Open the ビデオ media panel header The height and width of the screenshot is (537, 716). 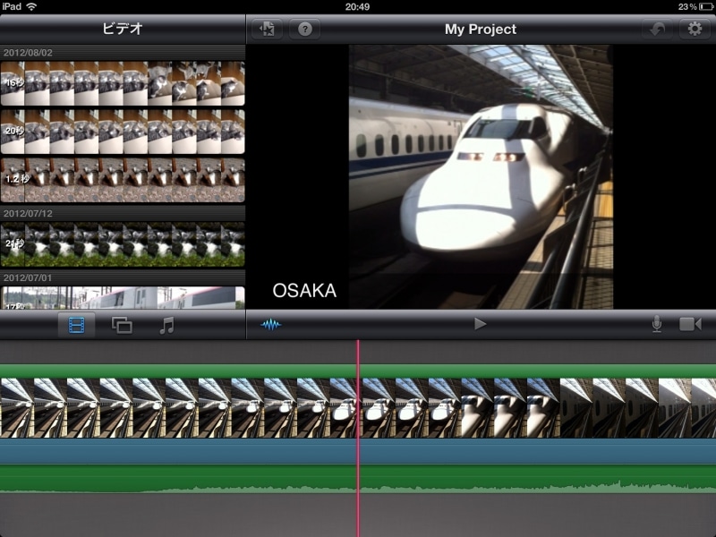pos(123,29)
